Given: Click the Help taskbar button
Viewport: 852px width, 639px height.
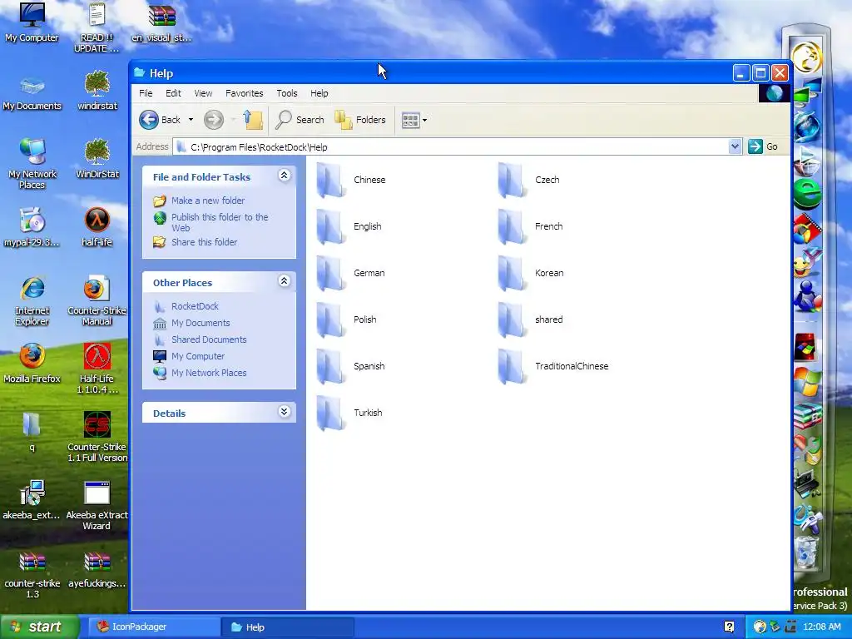Looking at the screenshot, I should tap(288, 627).
